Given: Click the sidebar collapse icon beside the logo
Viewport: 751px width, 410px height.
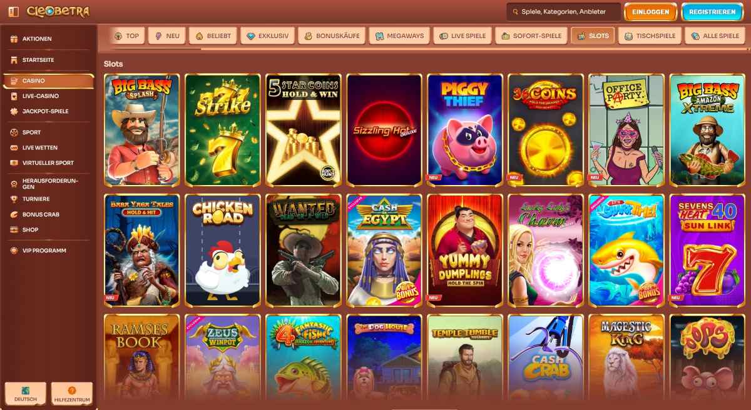Looking at the screenshot, I should [x=14, y=11].
